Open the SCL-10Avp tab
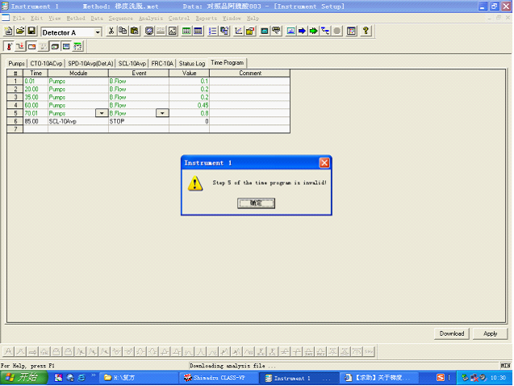 (132, 63)
